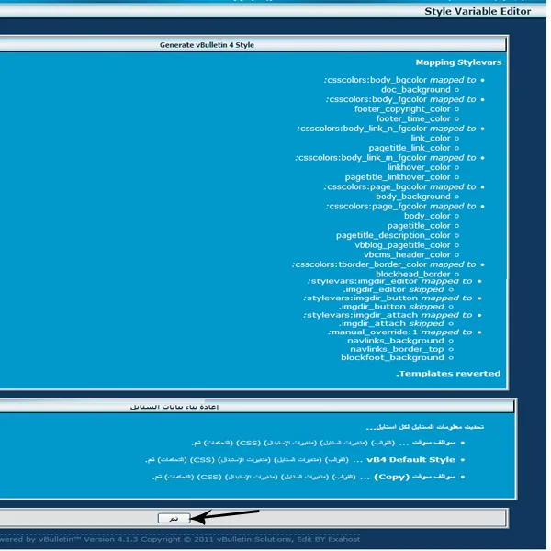
Task: Click the Templates reverted message
Action: tap(448, 374)
